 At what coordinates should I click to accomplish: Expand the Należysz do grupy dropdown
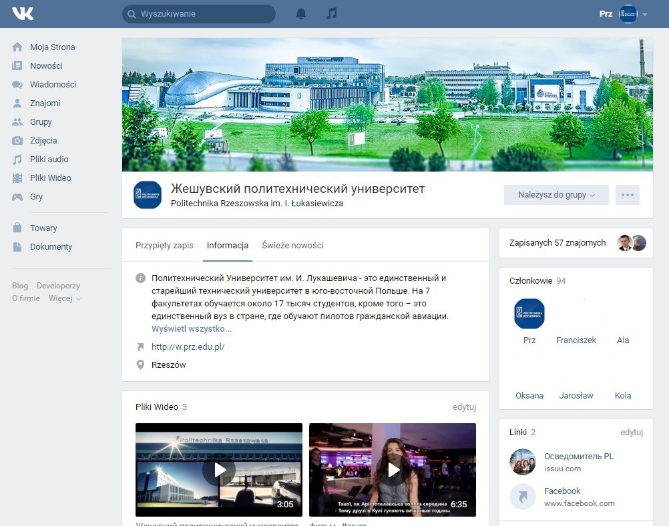[x=556, y=195]
